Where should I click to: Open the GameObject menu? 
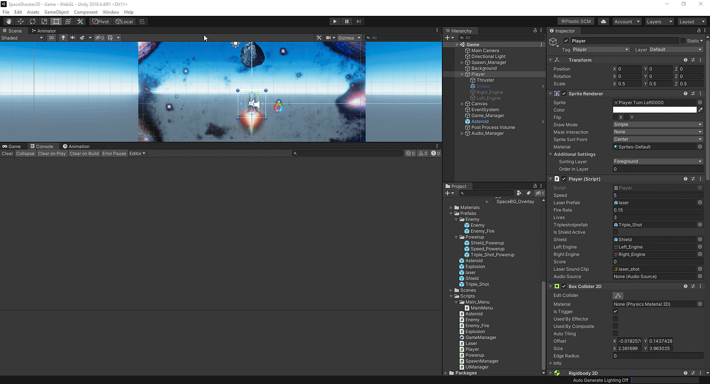pyautogui.click(x=56, y=11)
